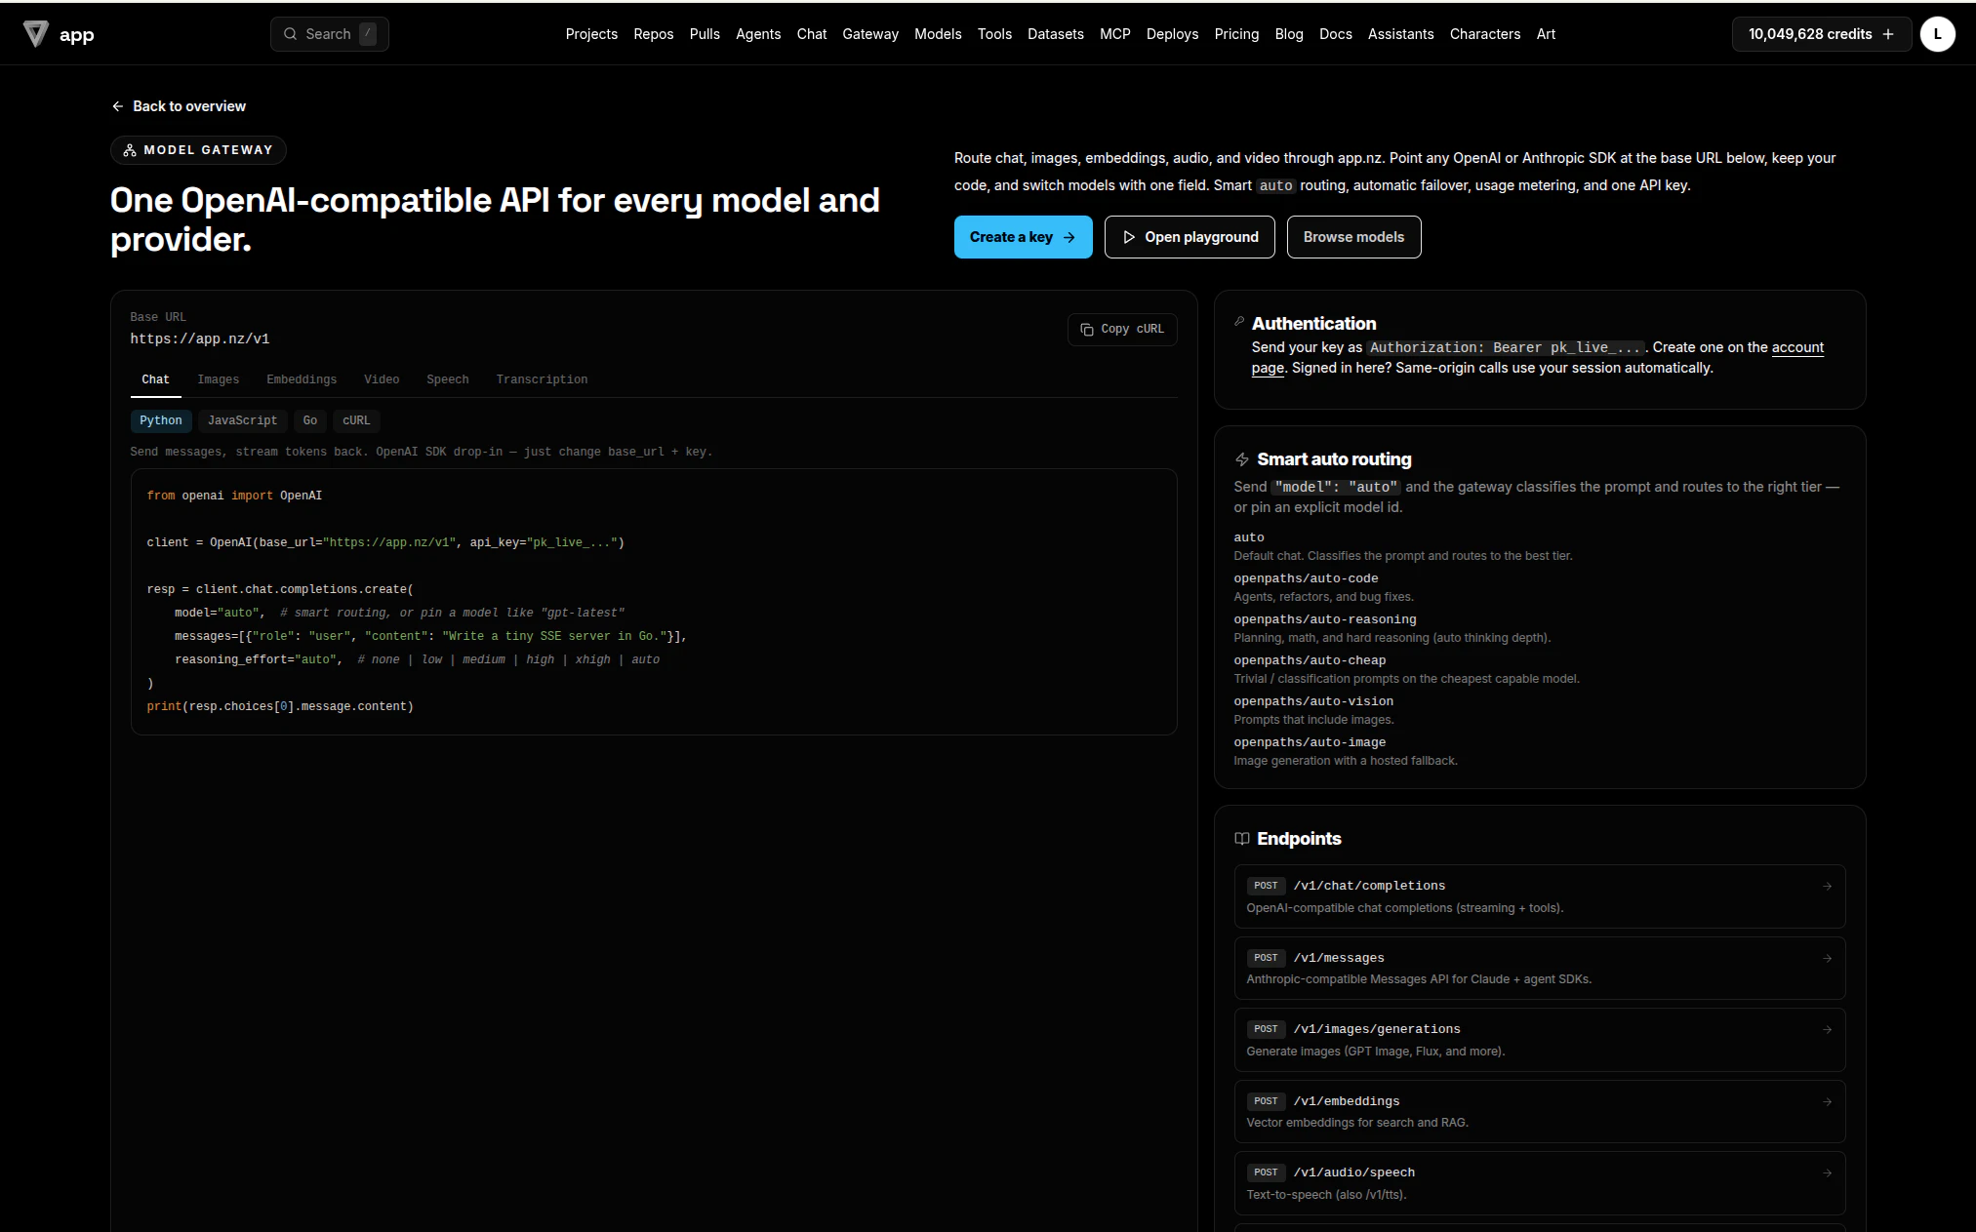Screen dimensions: 1976x1232
Task: Switch to the Video tab
Action: pos(382,379)
